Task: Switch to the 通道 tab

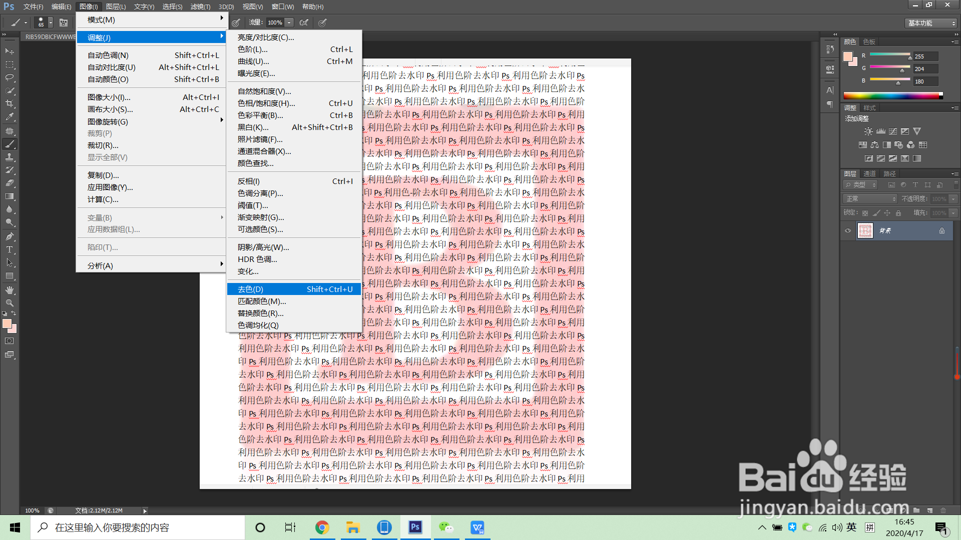Action: click(x=870, y=173)
